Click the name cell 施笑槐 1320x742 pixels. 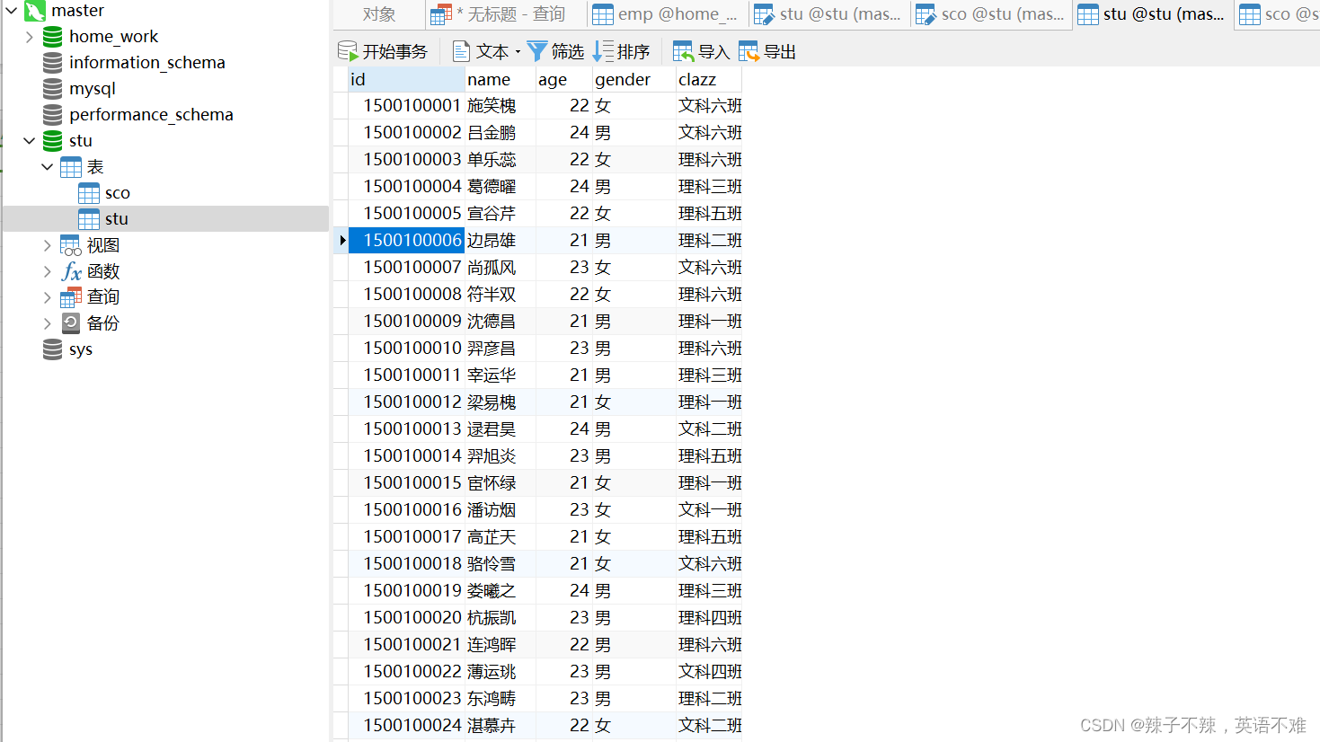pos(501,106)
